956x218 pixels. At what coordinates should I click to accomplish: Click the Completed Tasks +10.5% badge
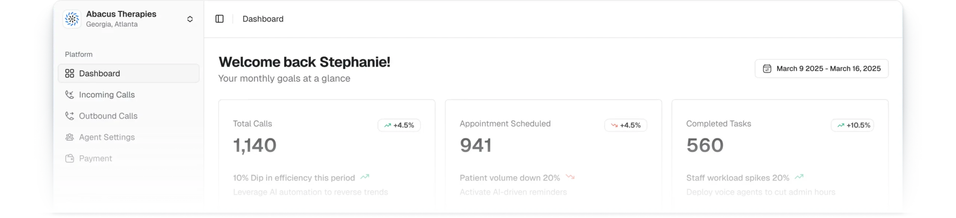(852, 125)
